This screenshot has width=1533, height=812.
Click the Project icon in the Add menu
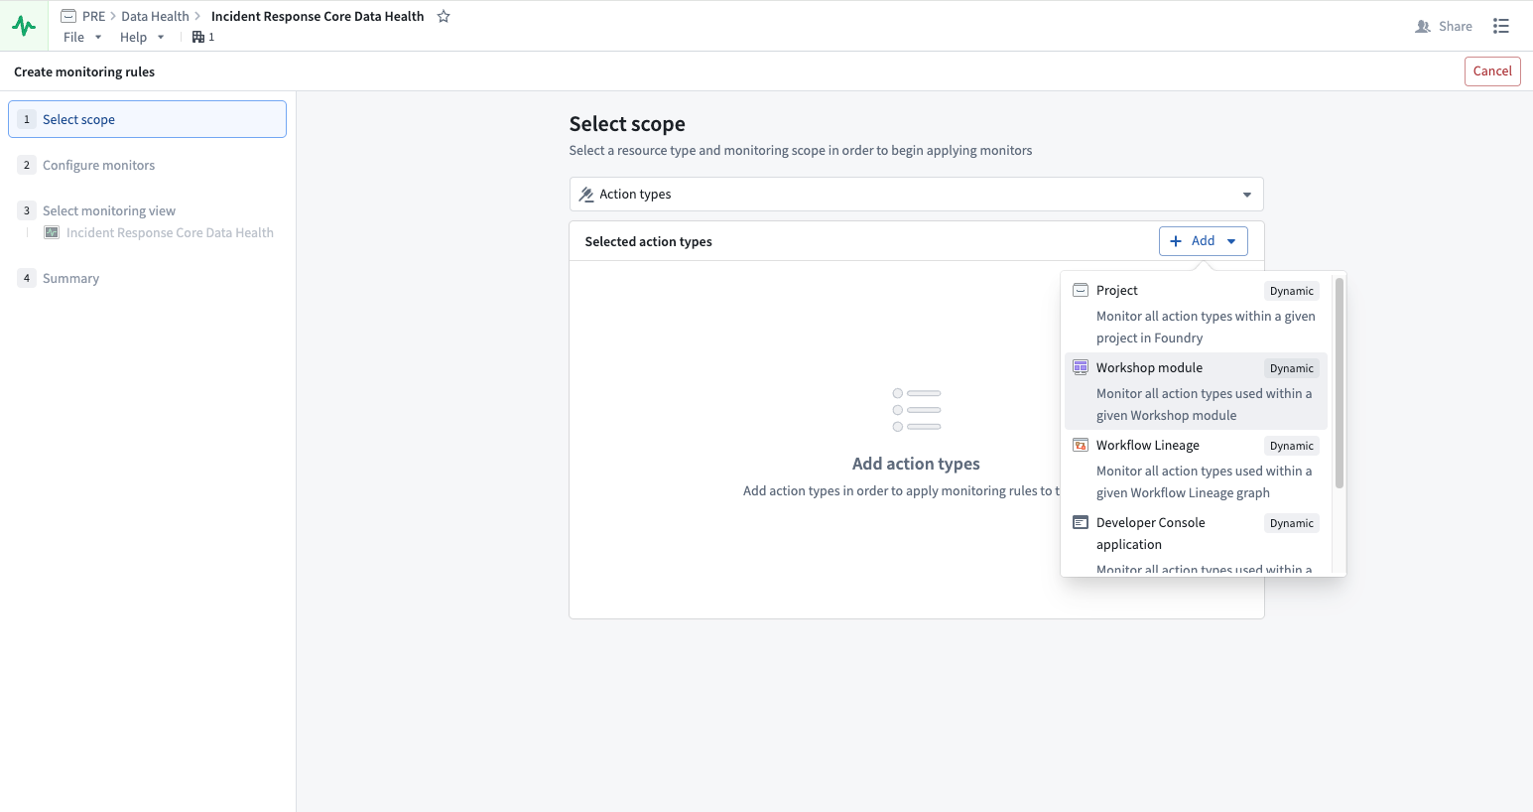point(1080,290)
